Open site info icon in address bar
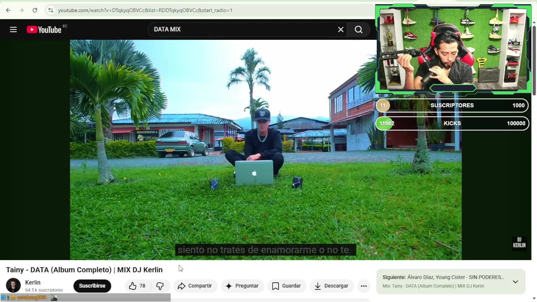 point(50,10)
